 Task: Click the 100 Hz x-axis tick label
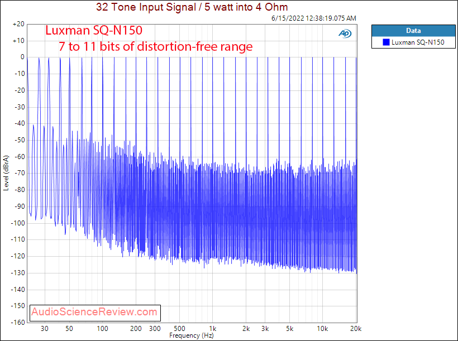coord(103,329)
